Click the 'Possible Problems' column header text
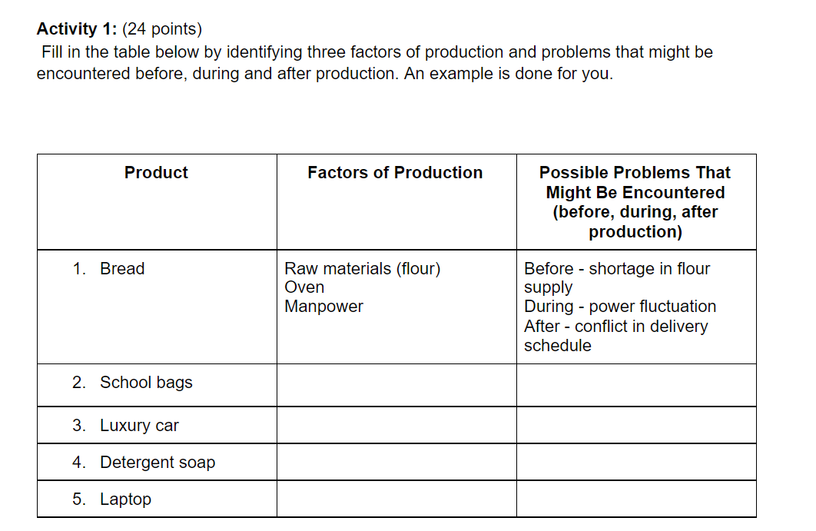 tap(635, 202)
